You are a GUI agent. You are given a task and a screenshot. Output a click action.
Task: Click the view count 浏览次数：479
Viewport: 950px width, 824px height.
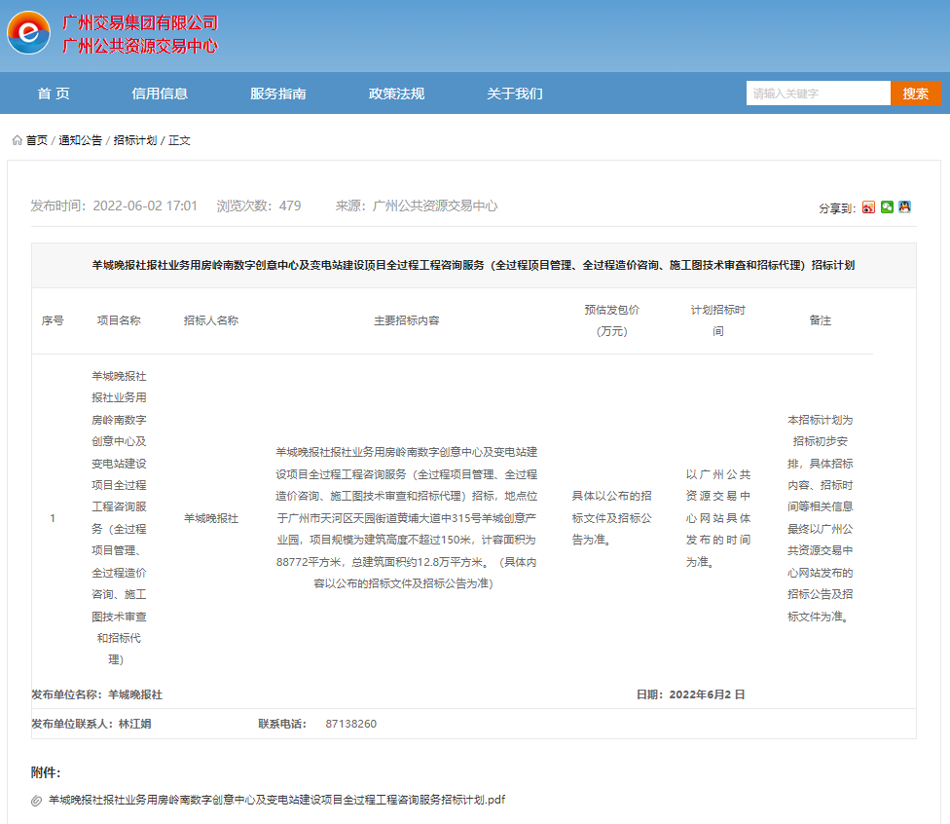tap(259, 206)
